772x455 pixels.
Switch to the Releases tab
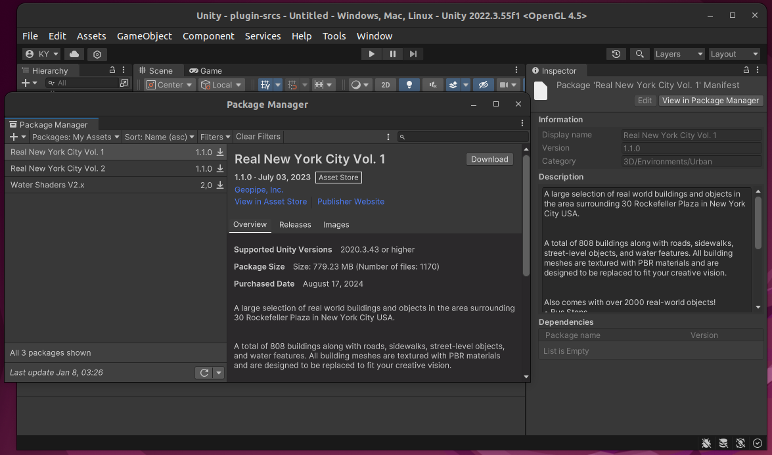(x=295, y=225)
